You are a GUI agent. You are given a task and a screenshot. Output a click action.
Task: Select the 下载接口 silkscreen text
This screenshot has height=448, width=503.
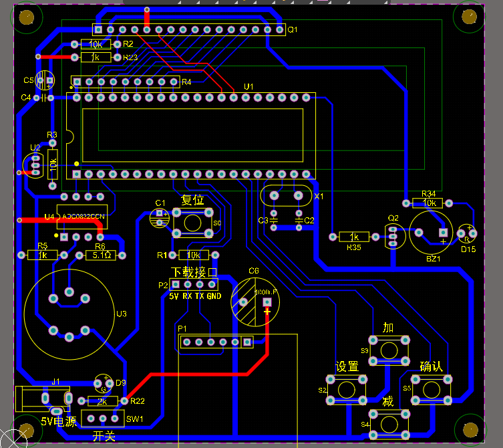pos(194,272)
